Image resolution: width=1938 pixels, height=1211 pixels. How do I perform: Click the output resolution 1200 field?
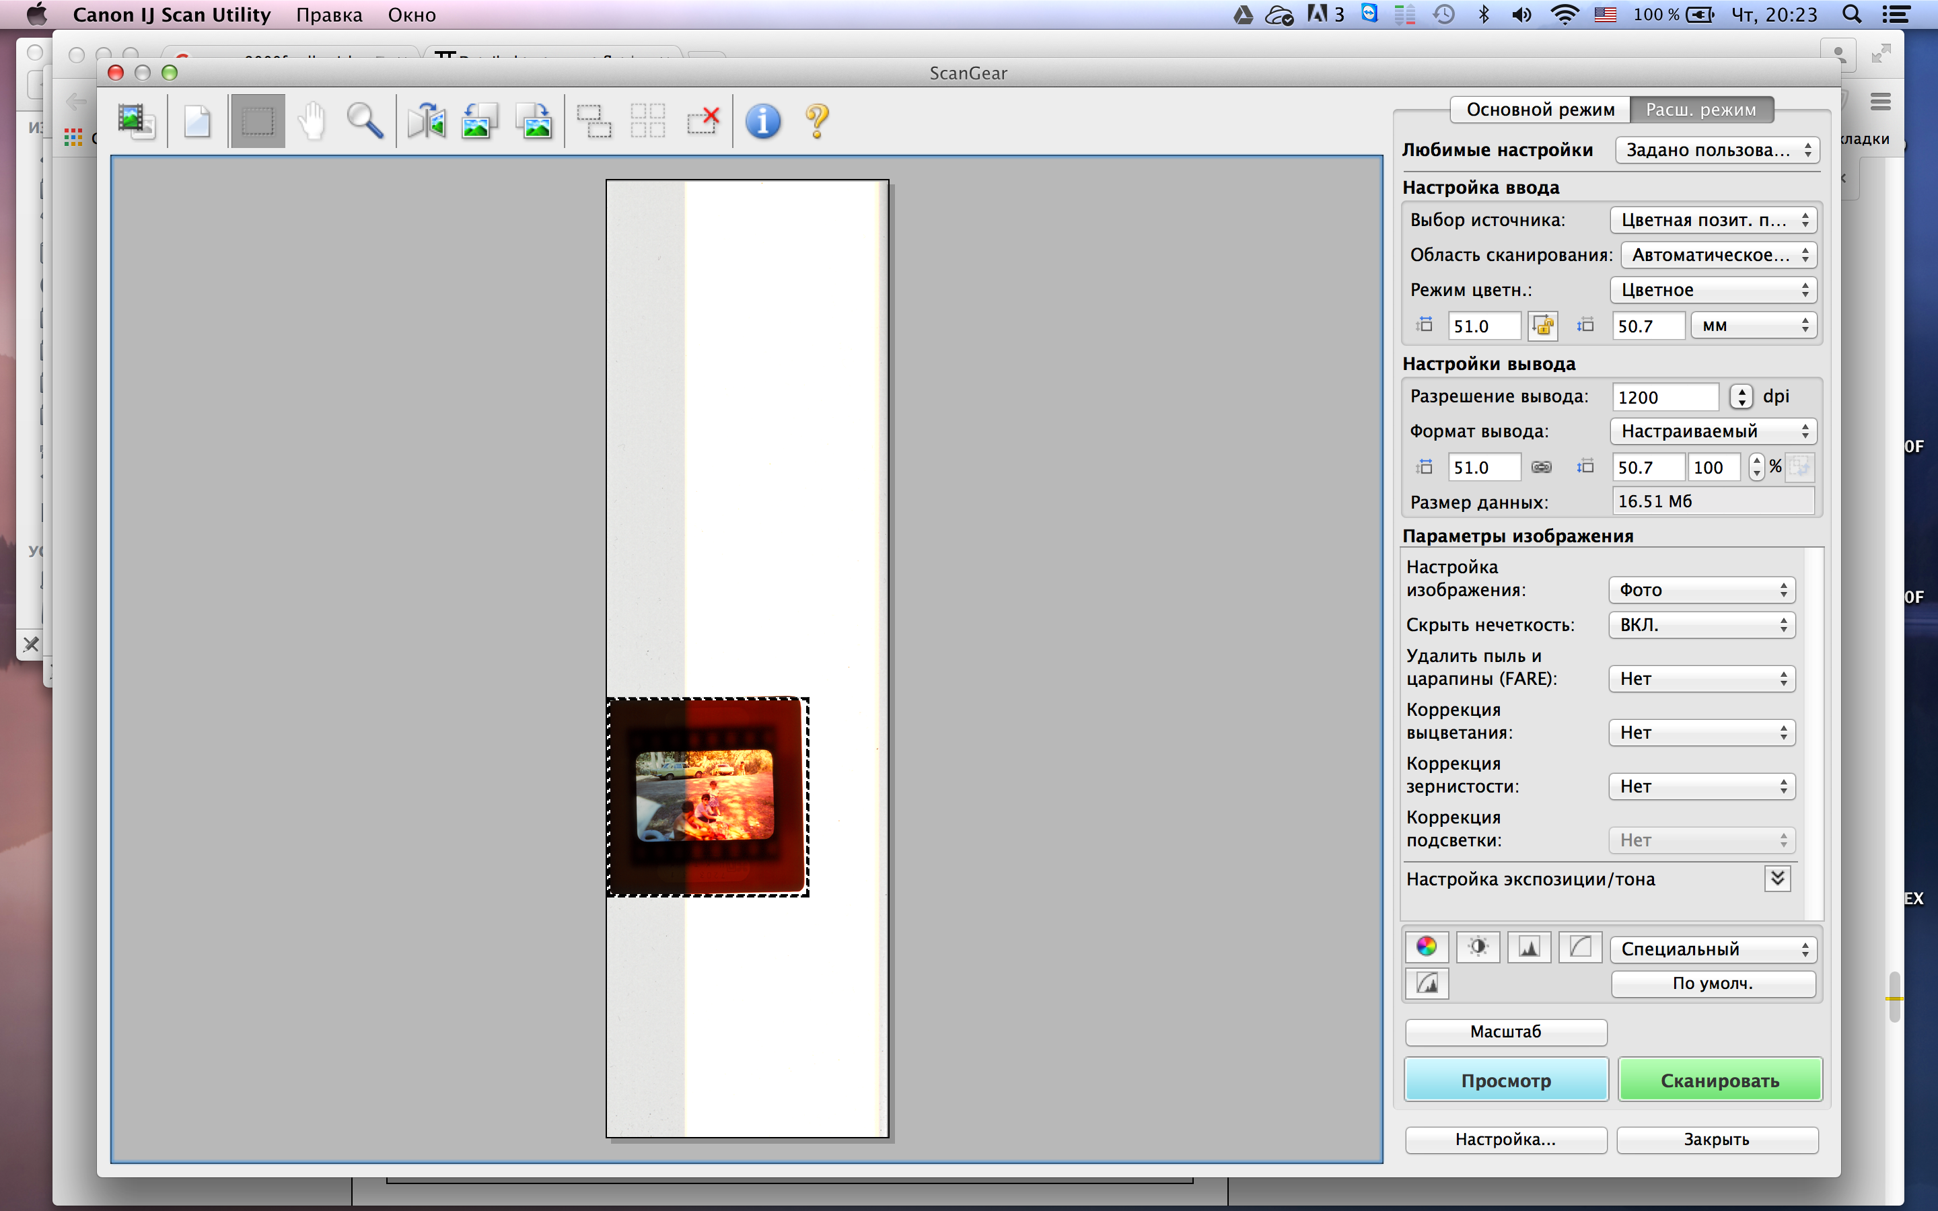(x=1664, y=397)
